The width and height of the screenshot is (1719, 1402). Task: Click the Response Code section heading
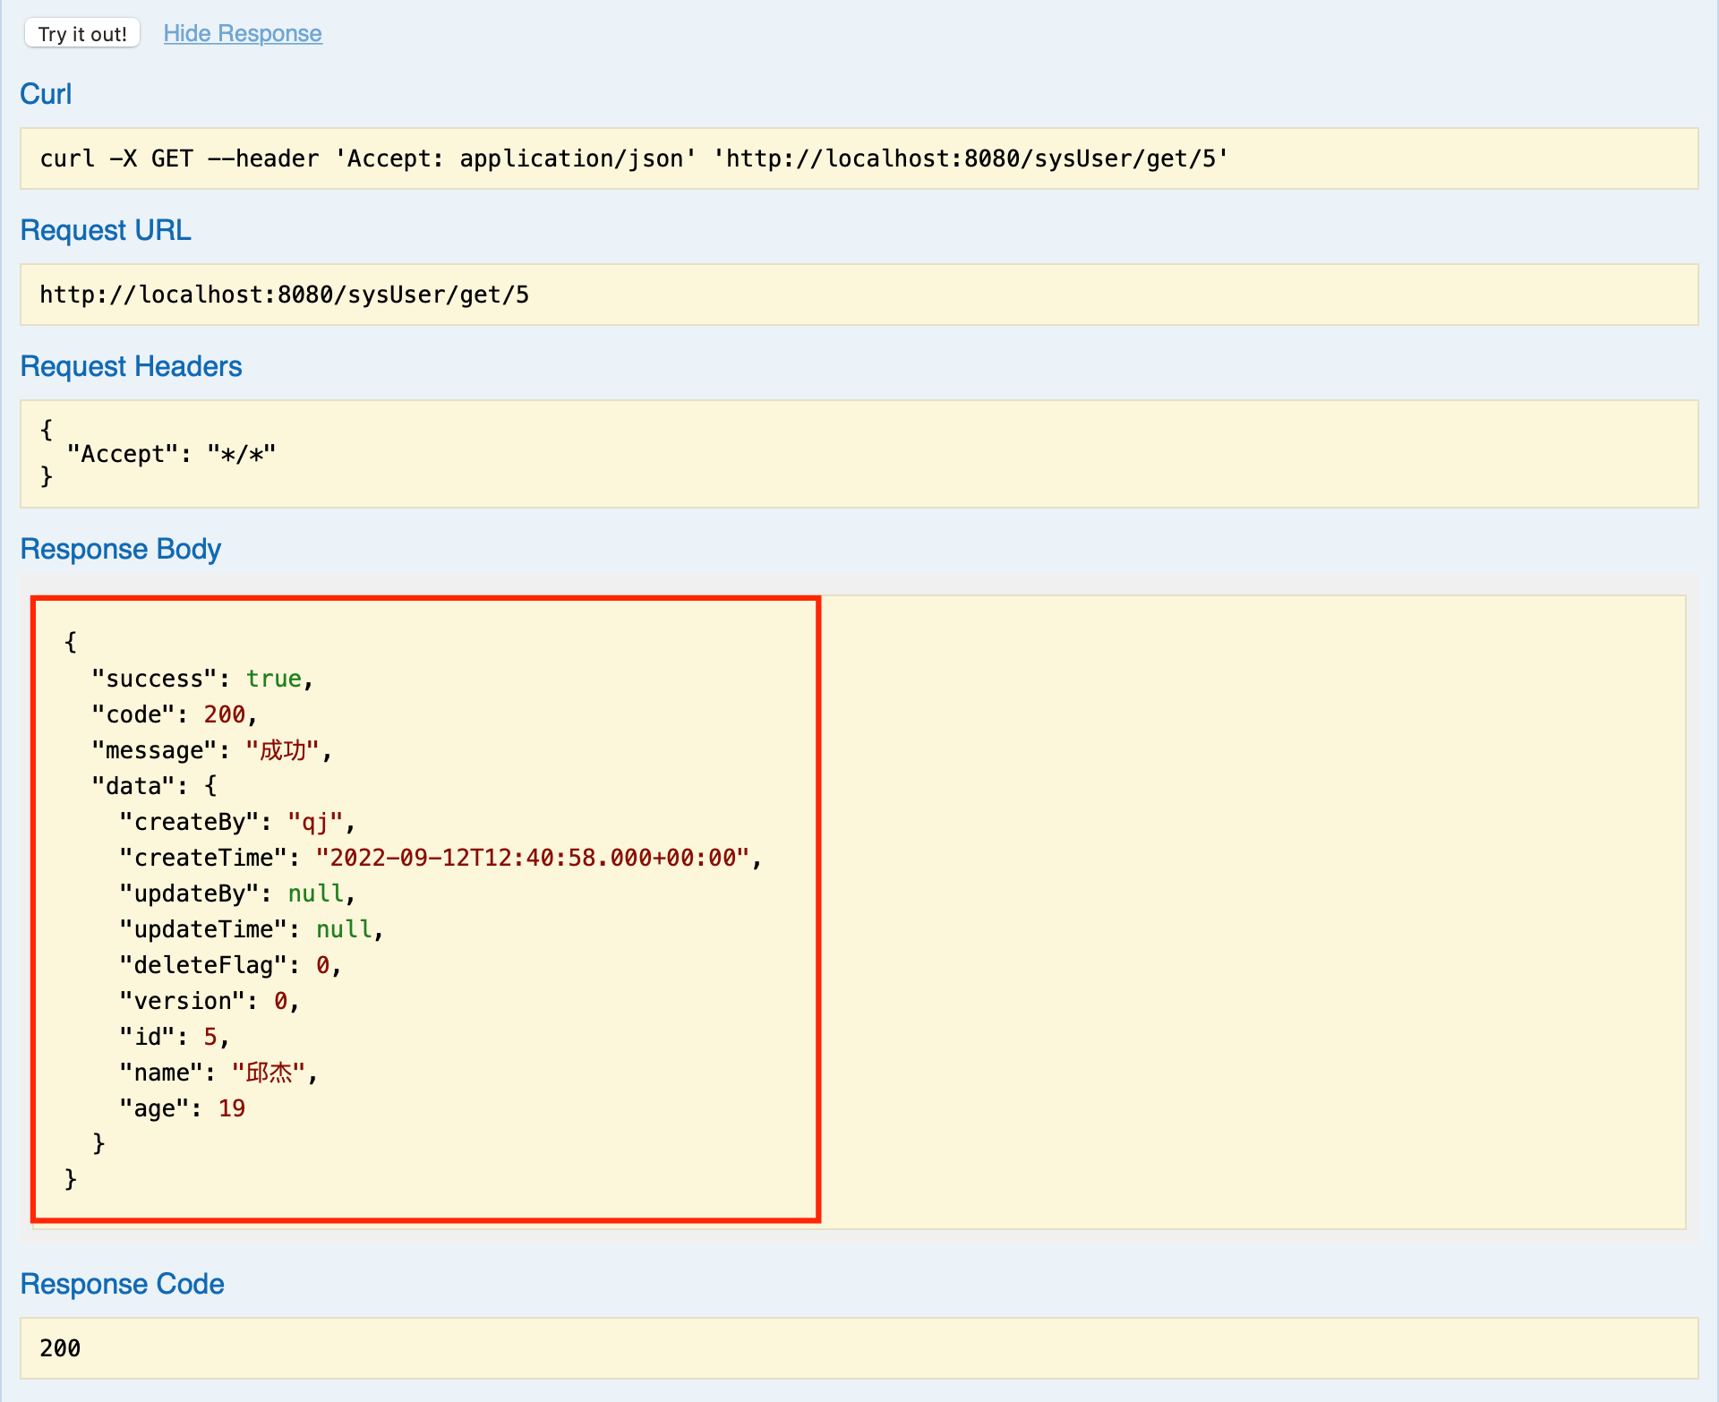tap(122, 1284)
